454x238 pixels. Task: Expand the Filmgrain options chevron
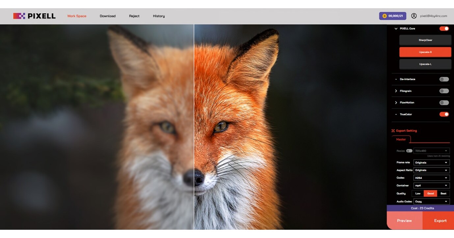[x=396, y=91]
